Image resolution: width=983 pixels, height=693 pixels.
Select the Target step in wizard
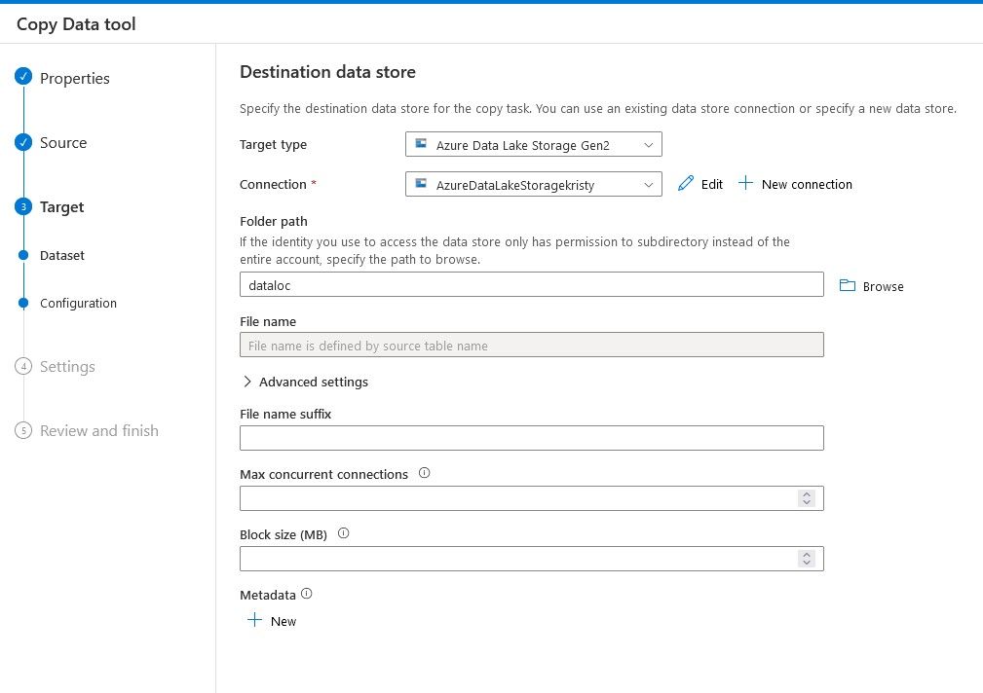[61, 206]
